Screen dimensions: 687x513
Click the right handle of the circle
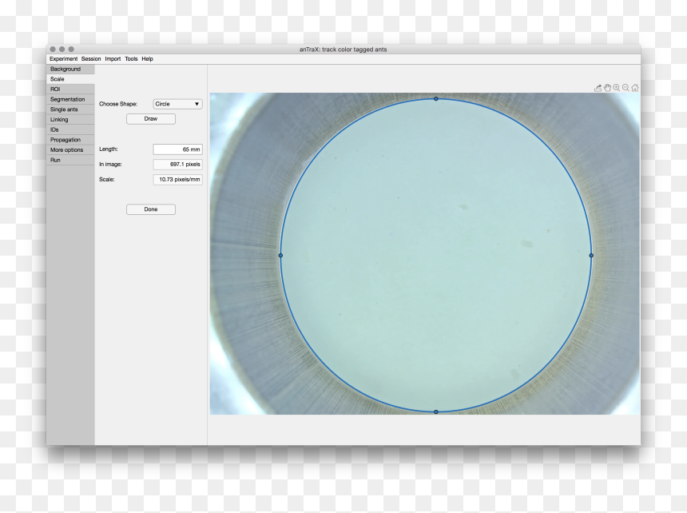click(591, 255)
